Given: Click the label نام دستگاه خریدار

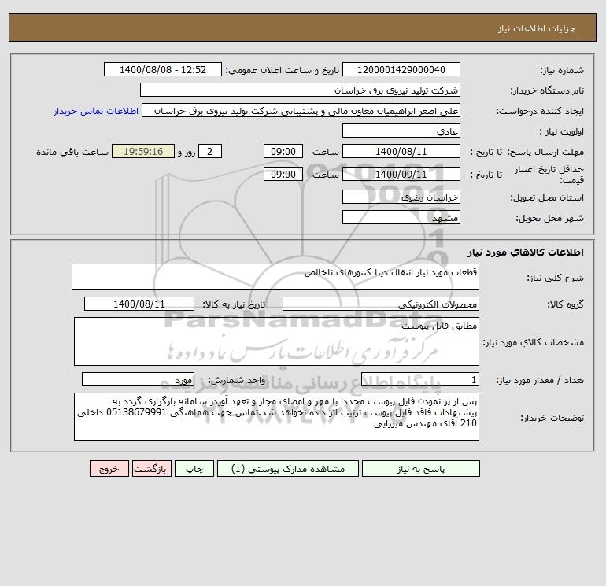Looking at the screenshot, I should (547, 90).
